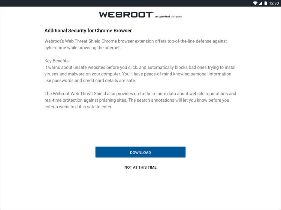
Task: Click the registered trademark symbol beside WEBROOT
Action: coord(154,12)
